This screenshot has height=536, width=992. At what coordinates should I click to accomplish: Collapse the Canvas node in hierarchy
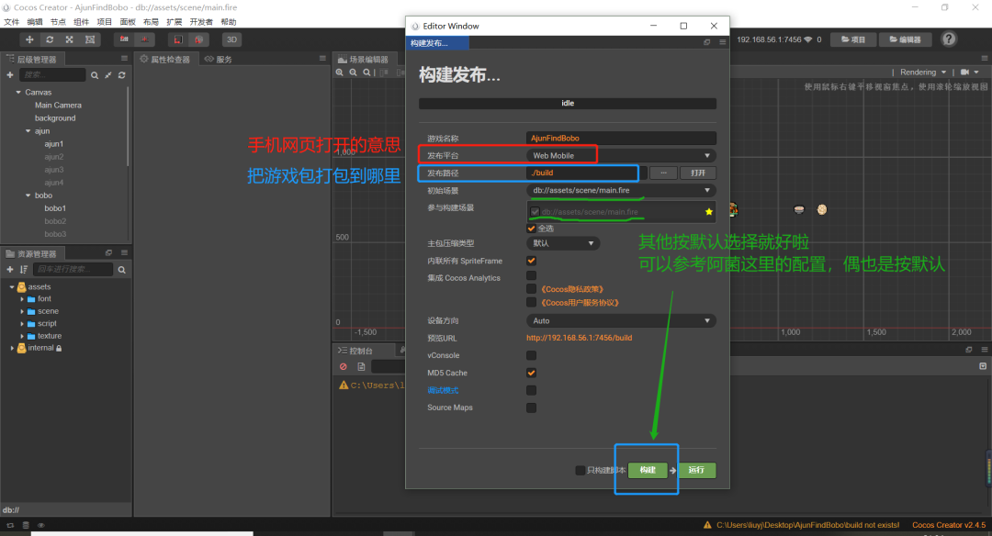point(18,93)
